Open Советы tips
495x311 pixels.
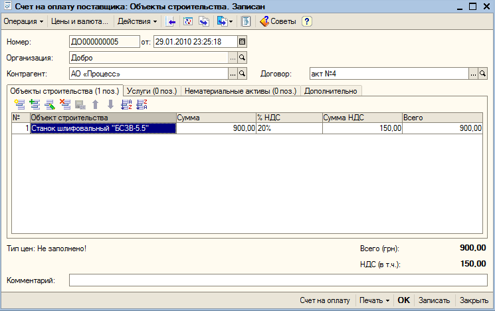click(x=278, y=21)
